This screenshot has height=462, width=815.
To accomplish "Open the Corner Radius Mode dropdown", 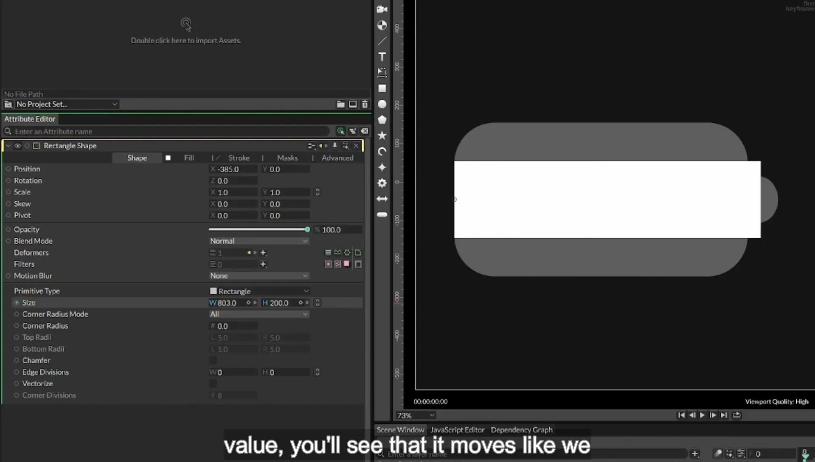I will point(259,314).
